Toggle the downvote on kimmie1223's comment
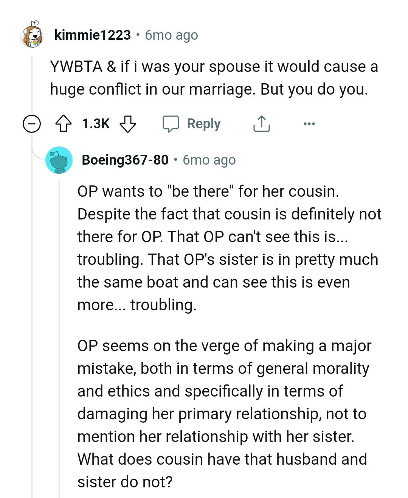 (128, 123)
